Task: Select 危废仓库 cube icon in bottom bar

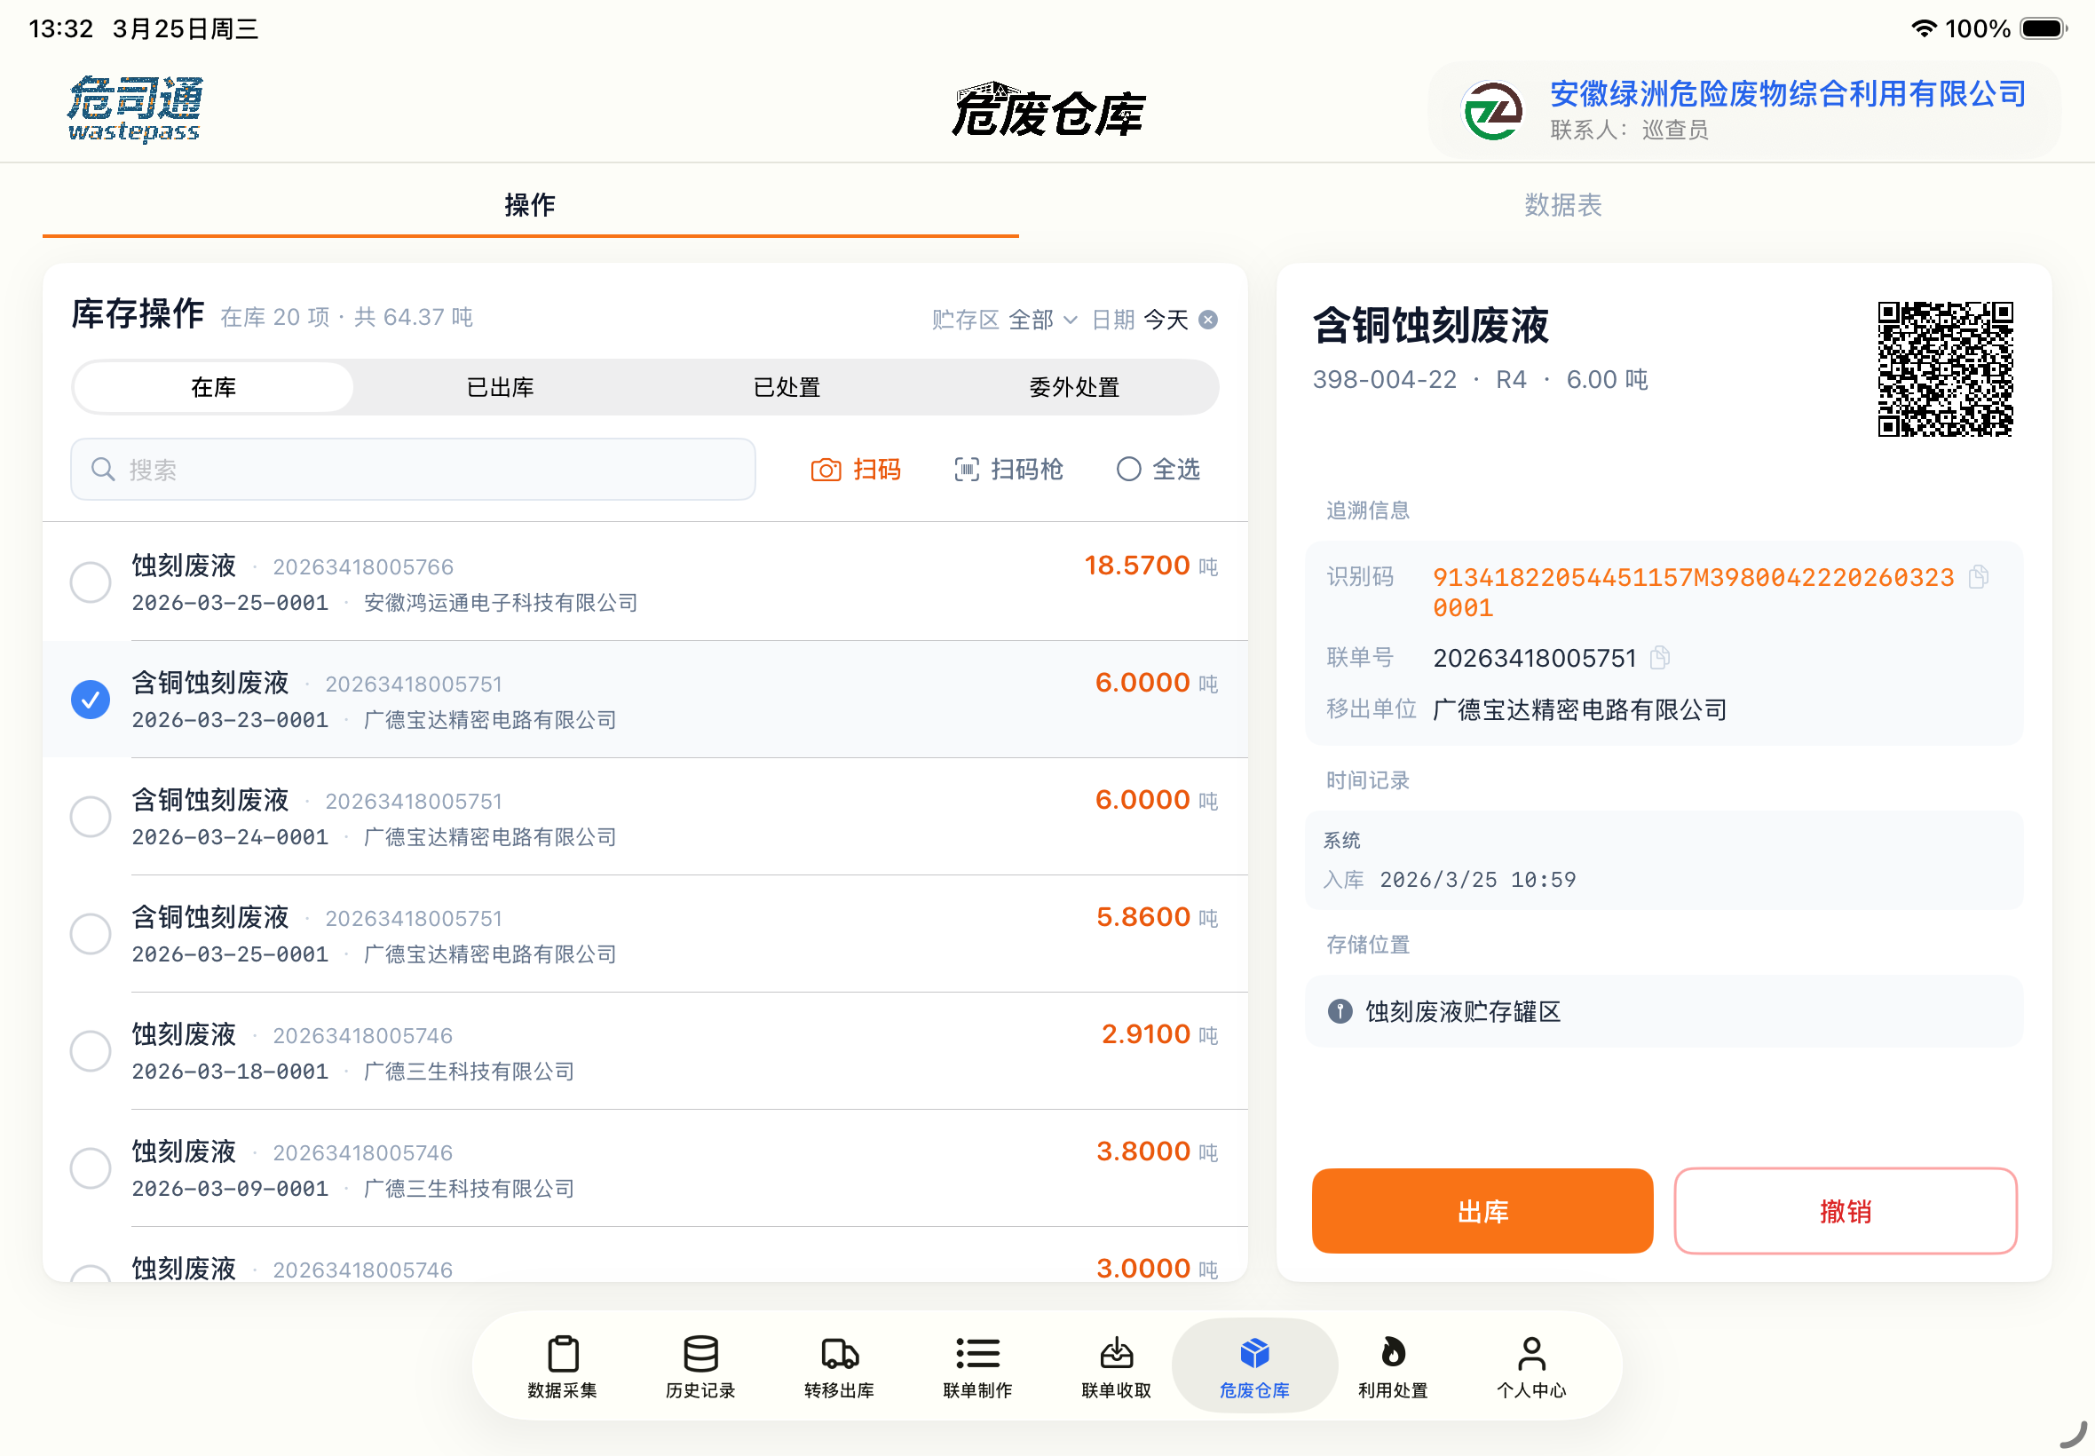Action: pos(1255,1365)
